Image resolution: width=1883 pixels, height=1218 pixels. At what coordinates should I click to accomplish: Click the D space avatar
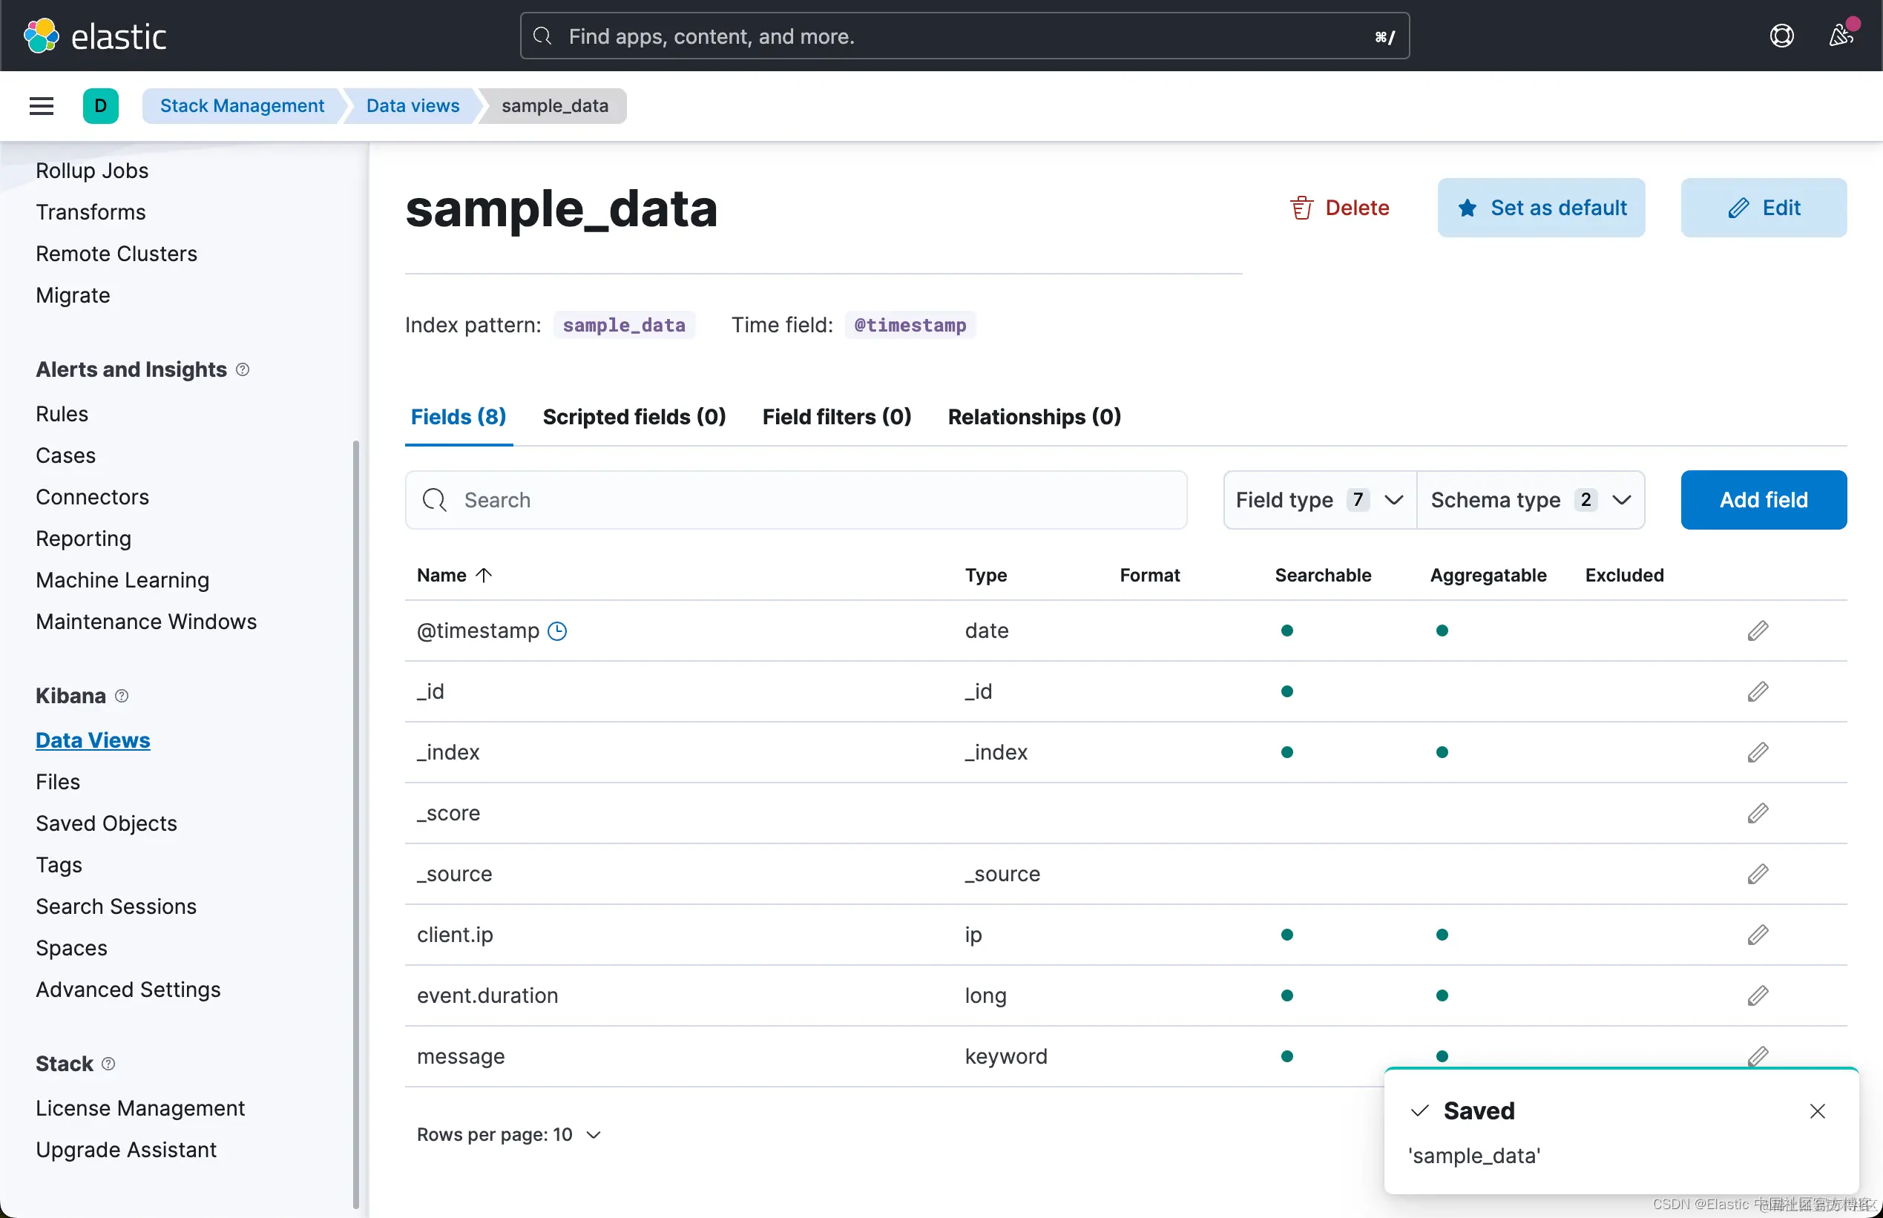100,106
